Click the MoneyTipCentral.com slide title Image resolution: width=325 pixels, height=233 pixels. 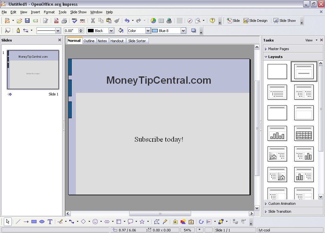(x=159, y=80)
